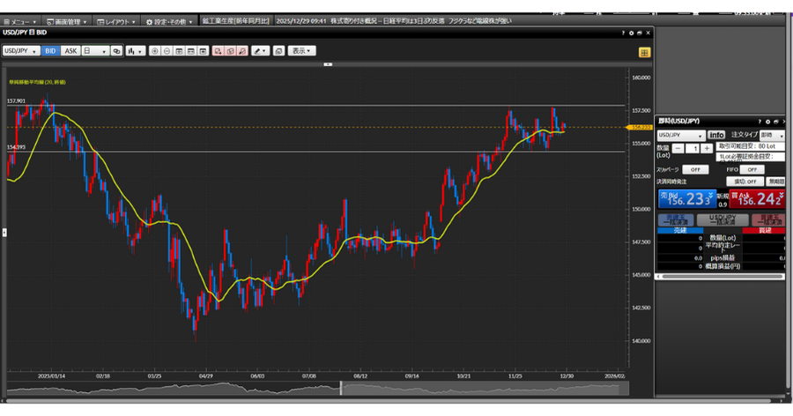
Task: Open the drawing pen tool in chart toolbar
Action: click(260, 51)
